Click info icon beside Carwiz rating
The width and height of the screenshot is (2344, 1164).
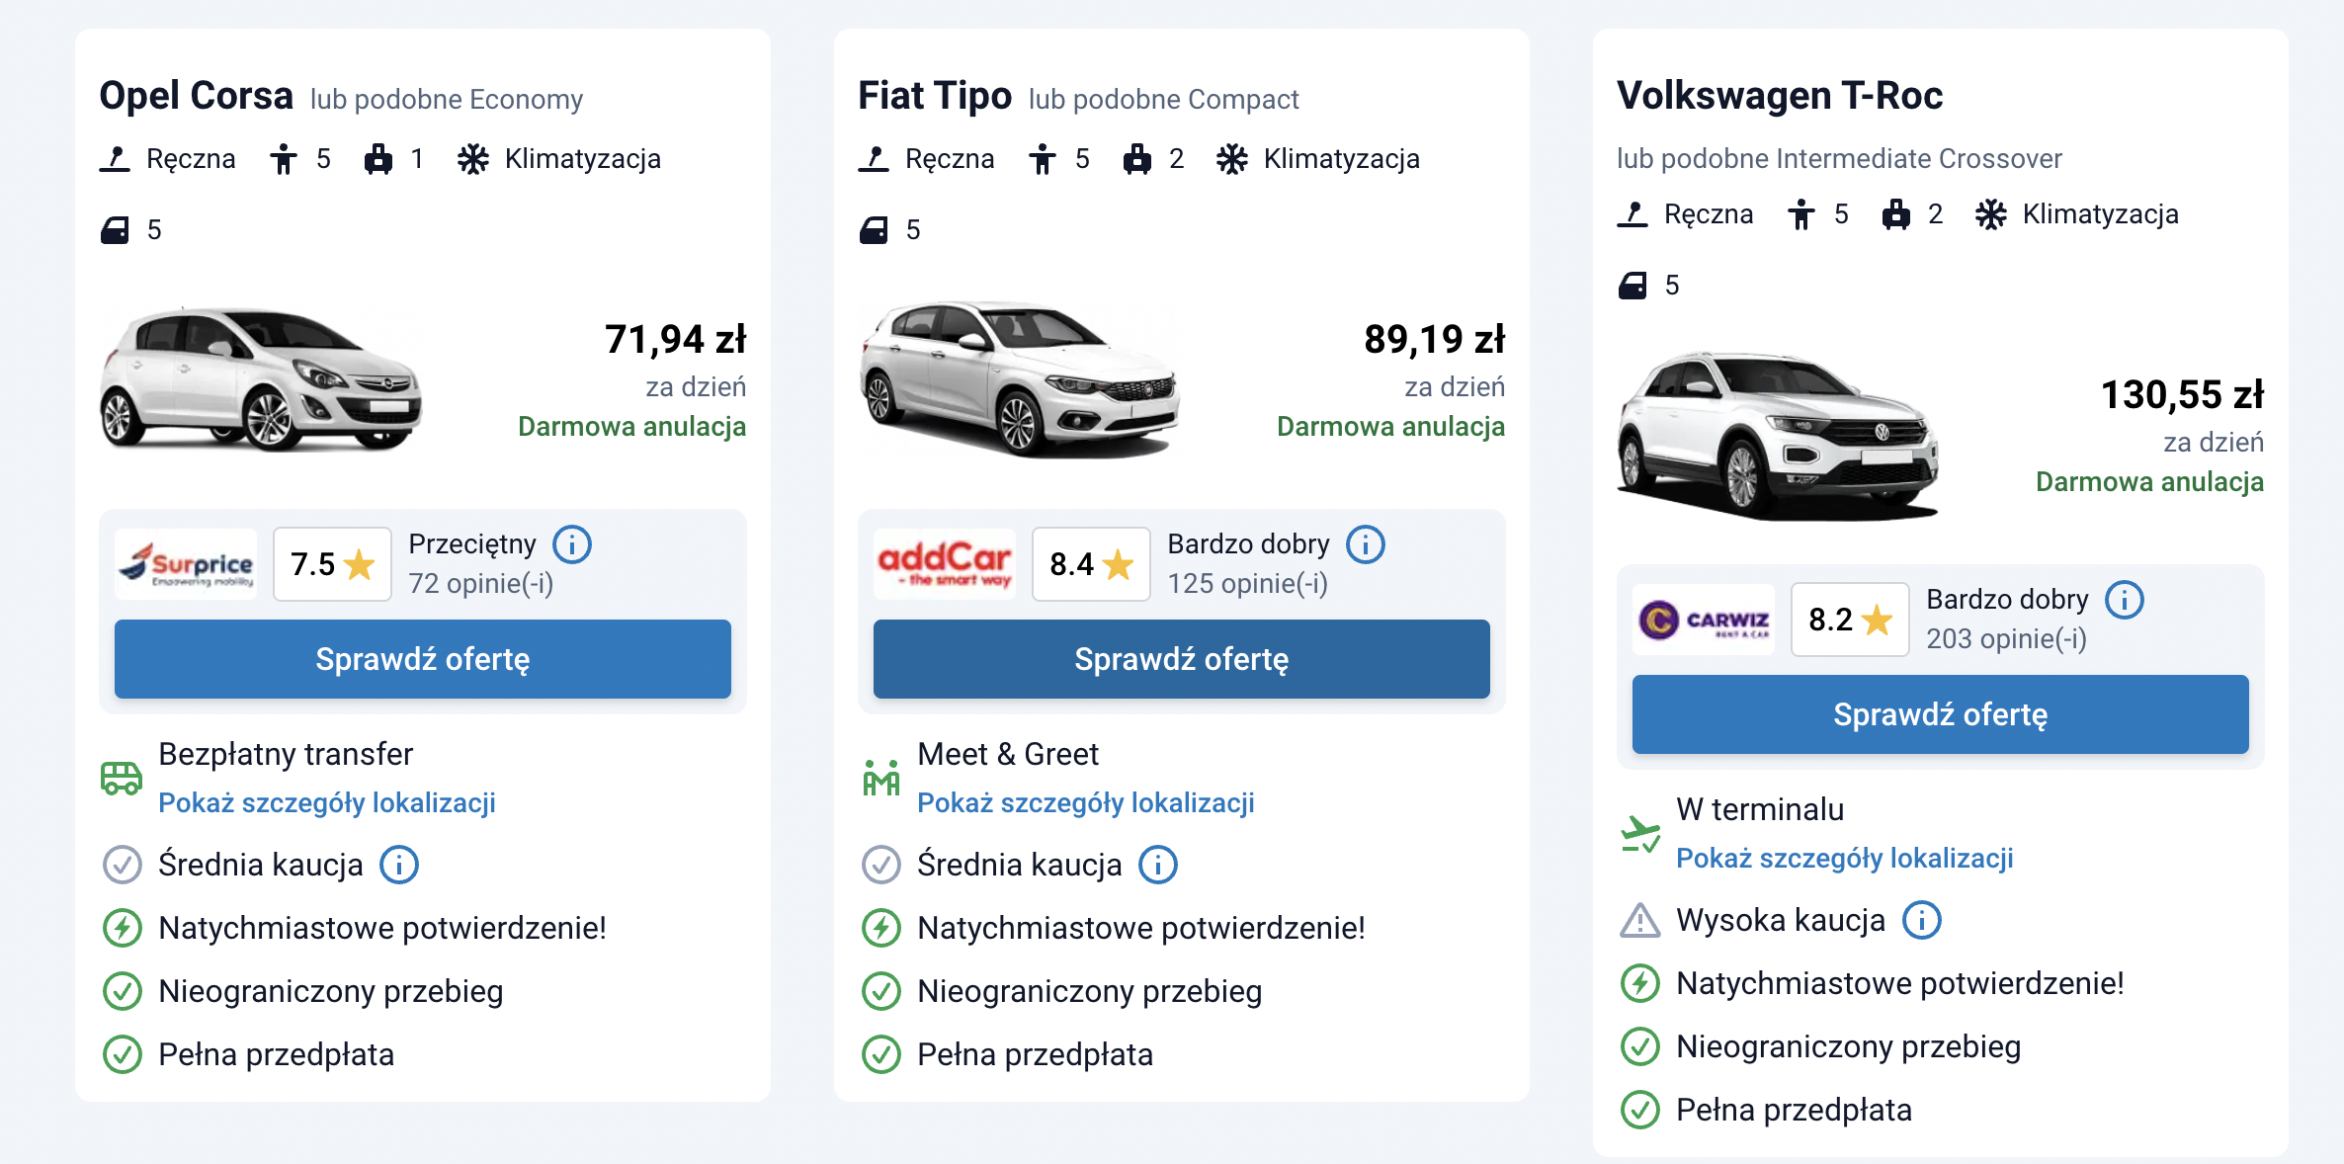point(2124,600)
